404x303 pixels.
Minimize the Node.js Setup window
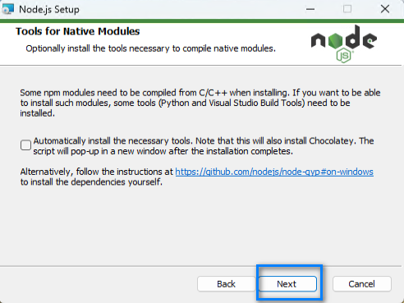click(310, 9)
